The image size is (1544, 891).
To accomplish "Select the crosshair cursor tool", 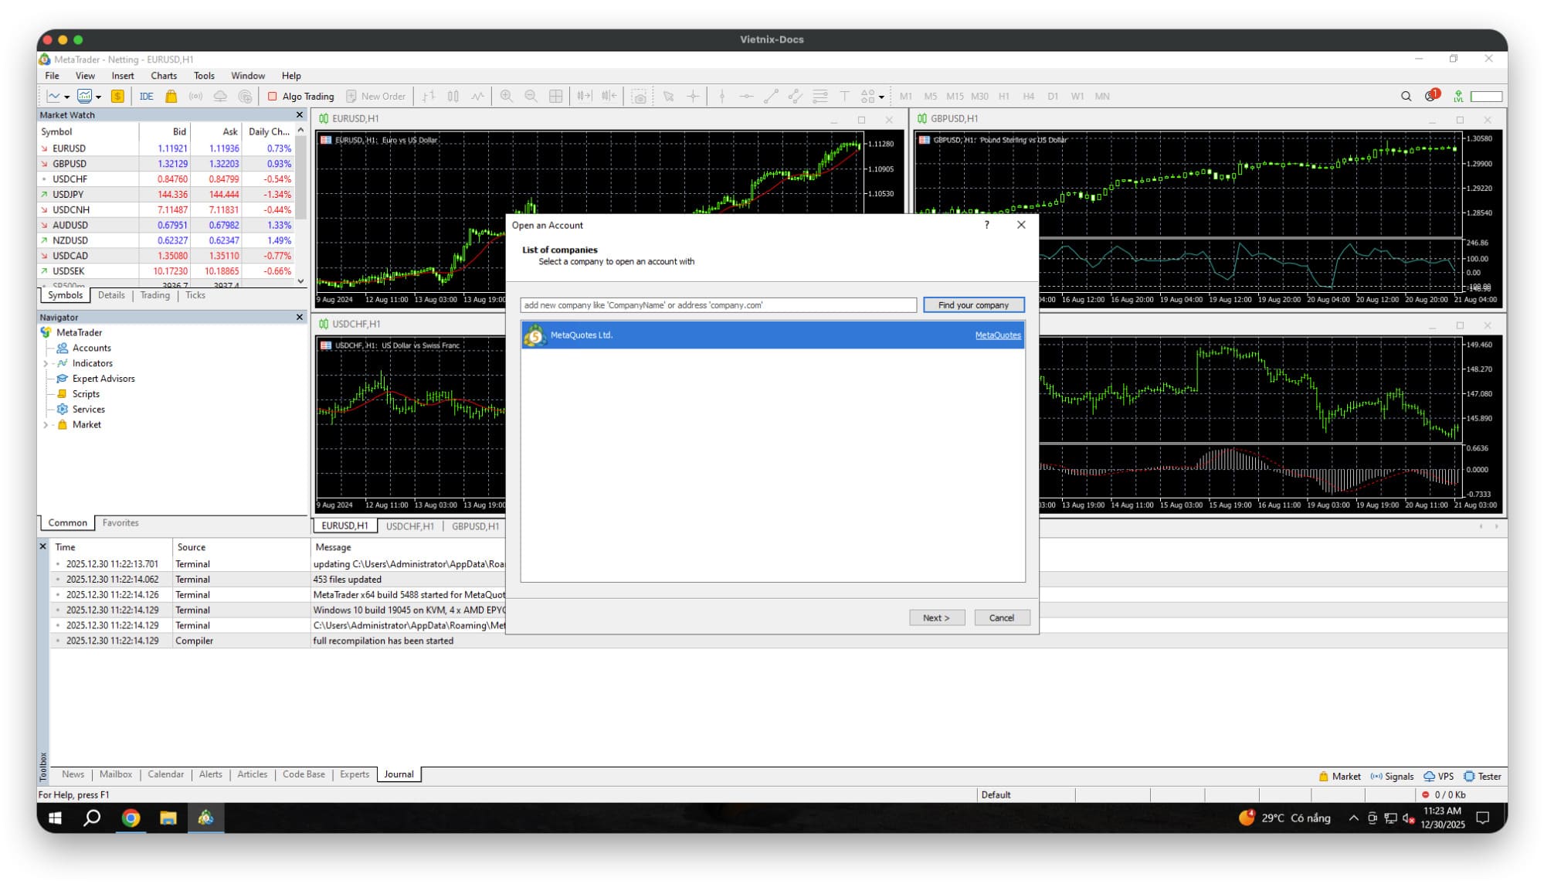I will pos(693,97).
